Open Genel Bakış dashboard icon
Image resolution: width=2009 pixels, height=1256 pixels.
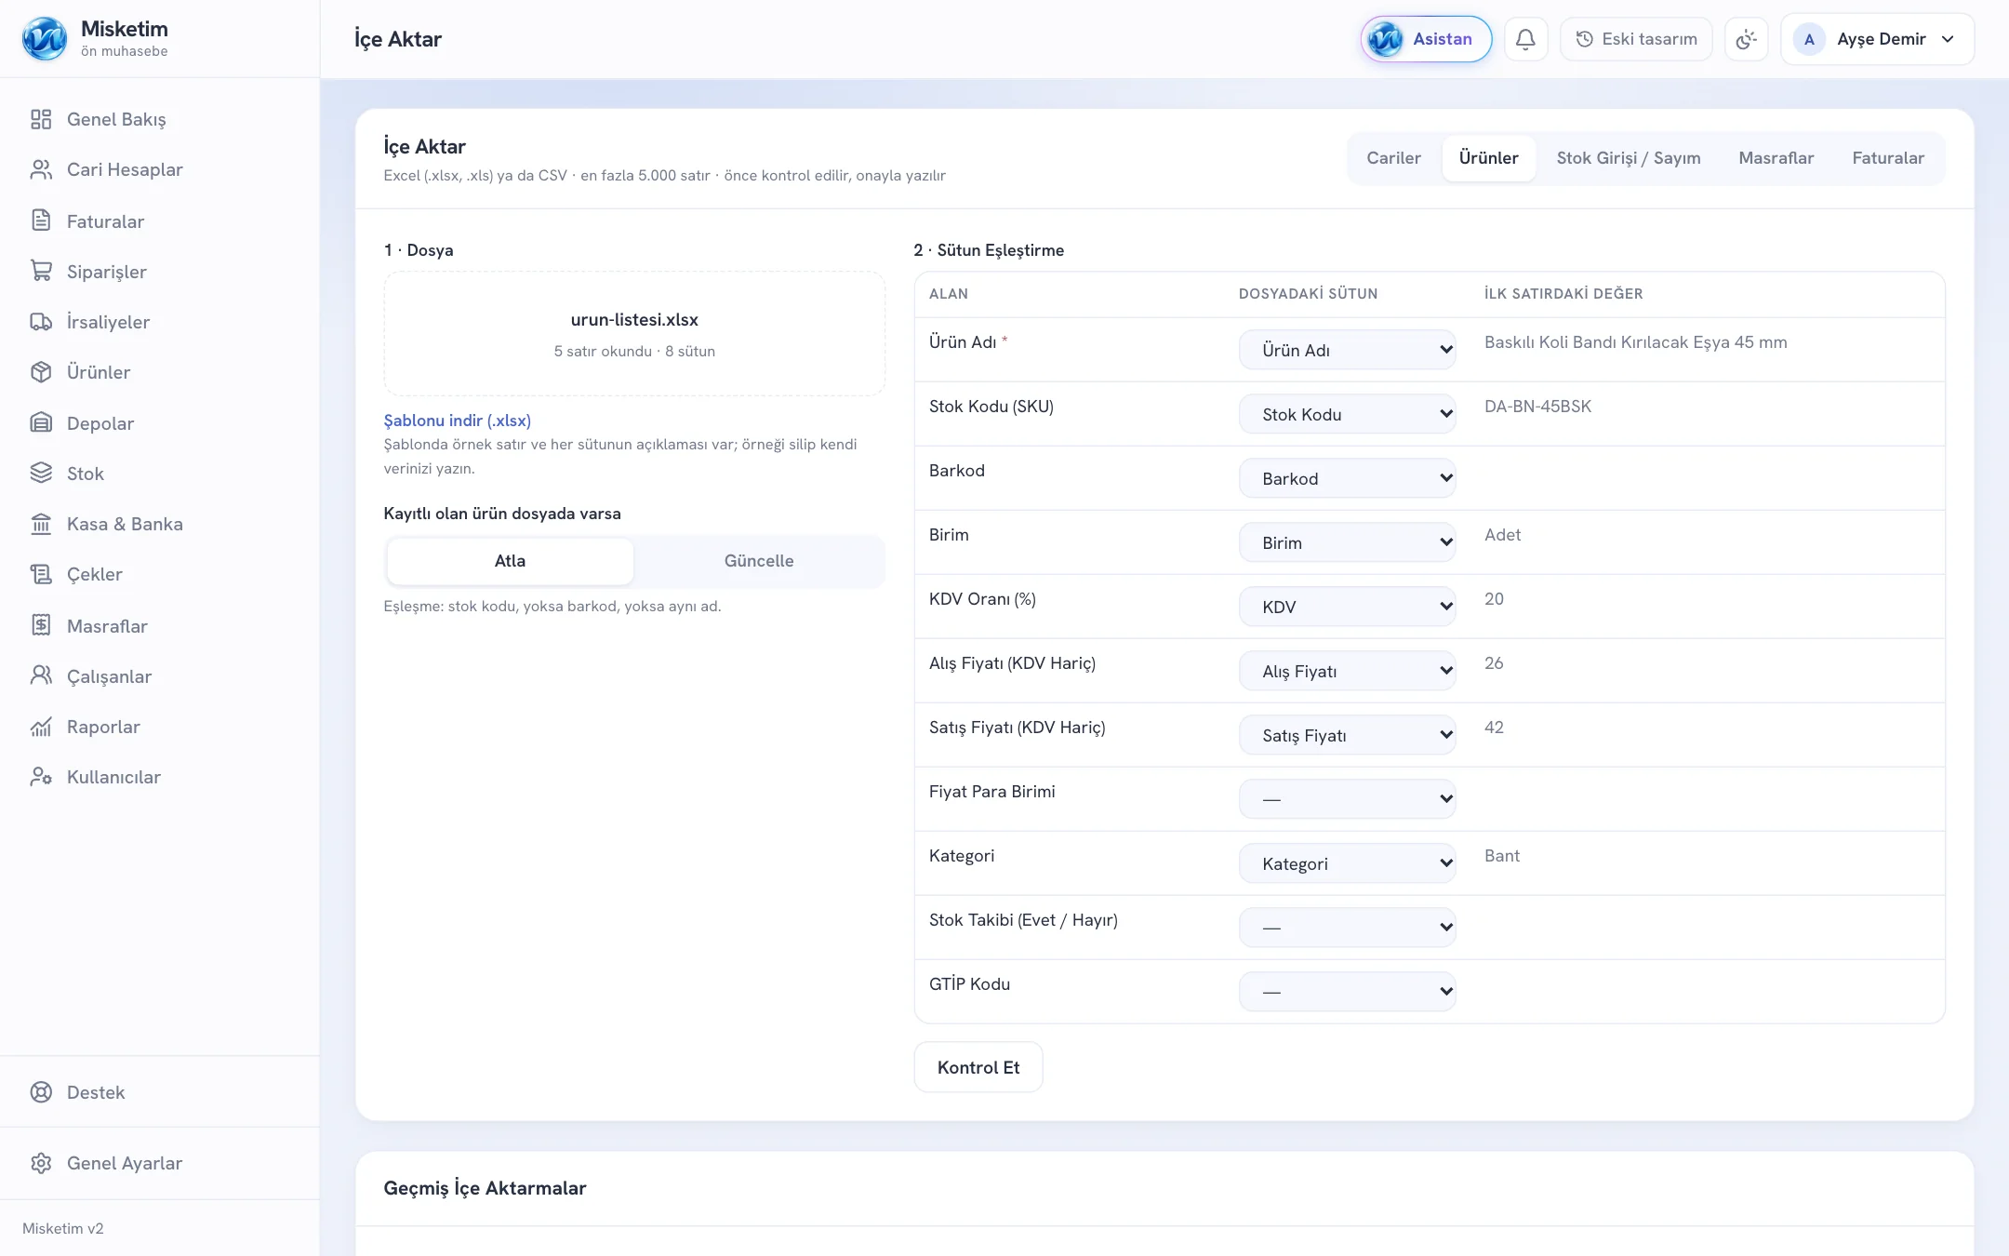[x=41, y=119]
